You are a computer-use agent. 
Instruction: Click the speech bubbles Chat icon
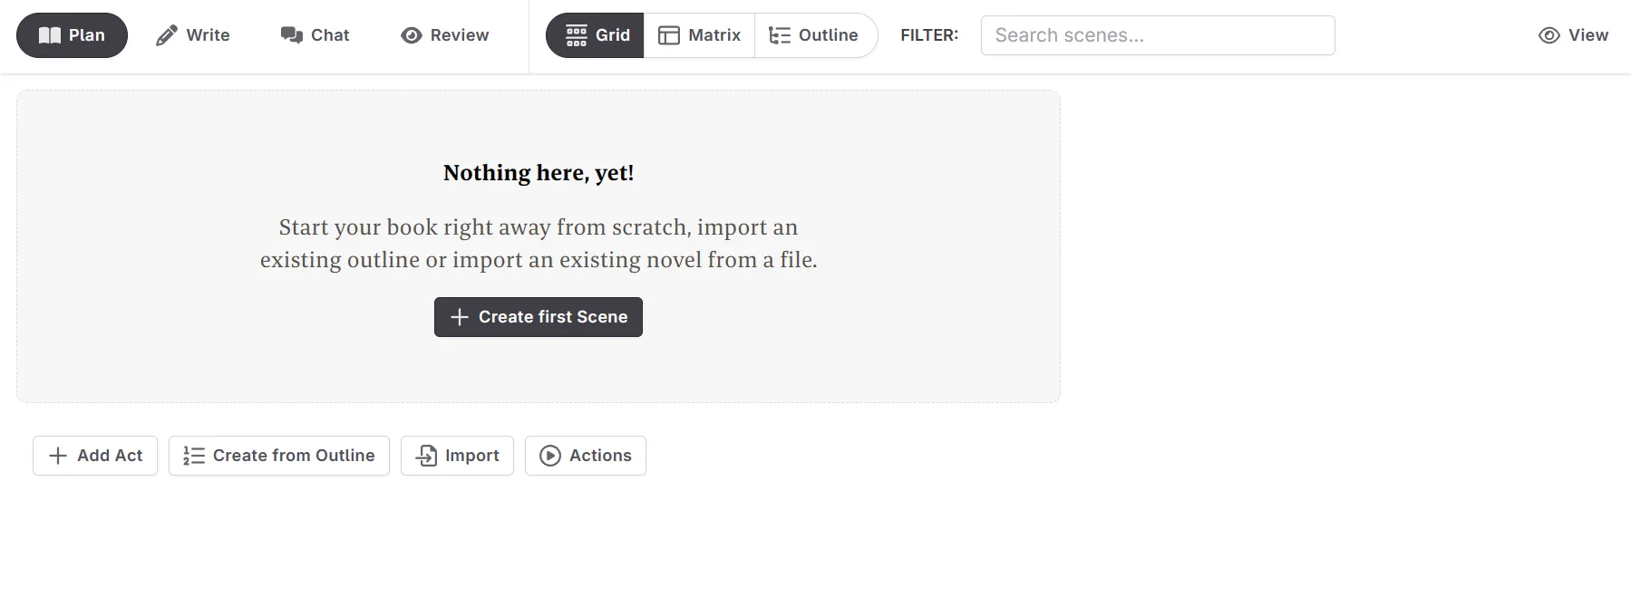coord(292,35)
